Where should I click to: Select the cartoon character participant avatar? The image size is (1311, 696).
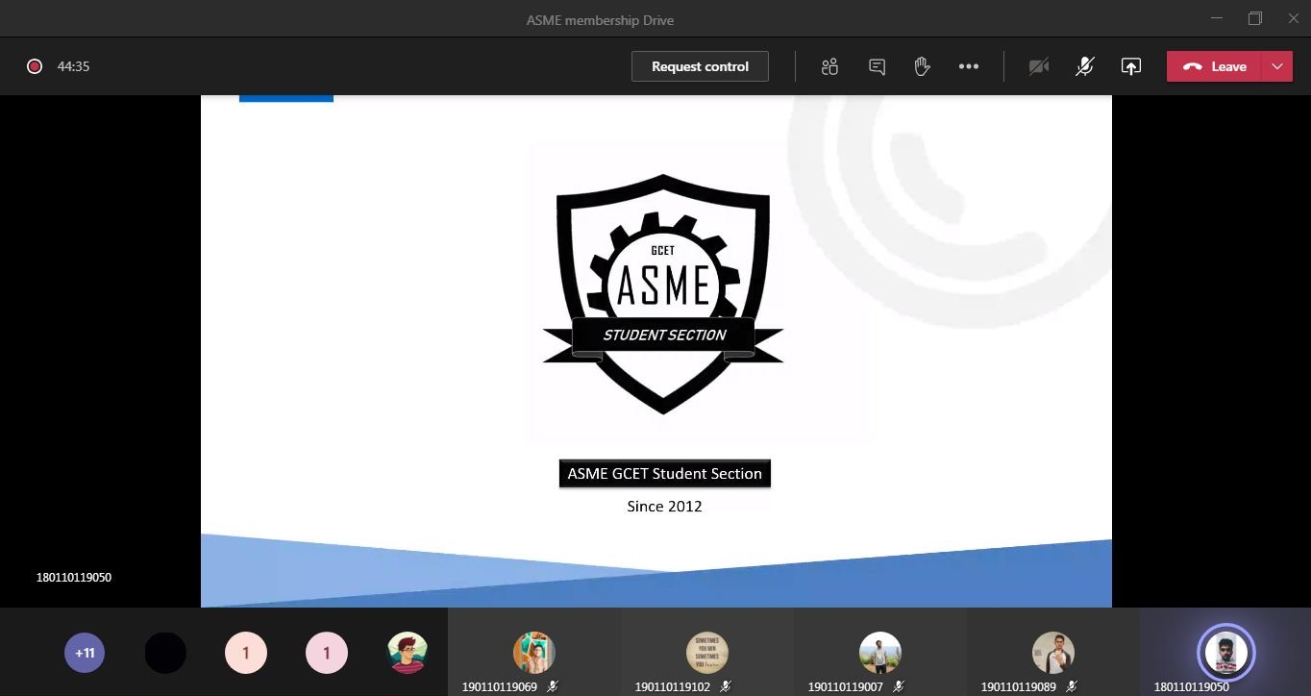pos(408,653)
